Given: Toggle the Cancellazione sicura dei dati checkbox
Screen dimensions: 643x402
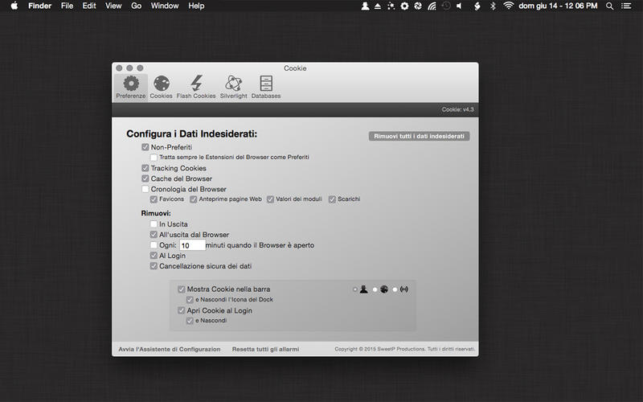Looking at the screenshot, I should 154,265.
